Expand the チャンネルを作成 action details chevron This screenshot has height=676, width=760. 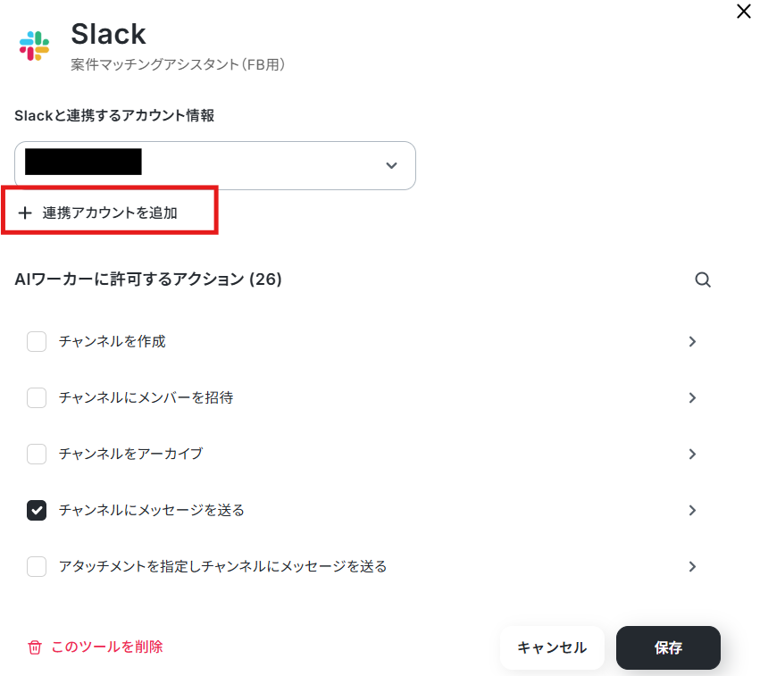692,341
